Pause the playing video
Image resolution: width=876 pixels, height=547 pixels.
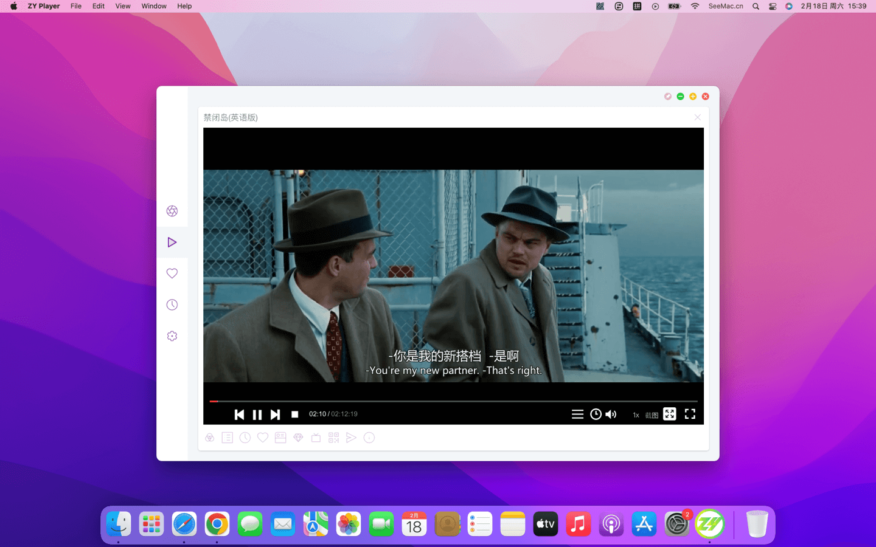coord(257,415)
